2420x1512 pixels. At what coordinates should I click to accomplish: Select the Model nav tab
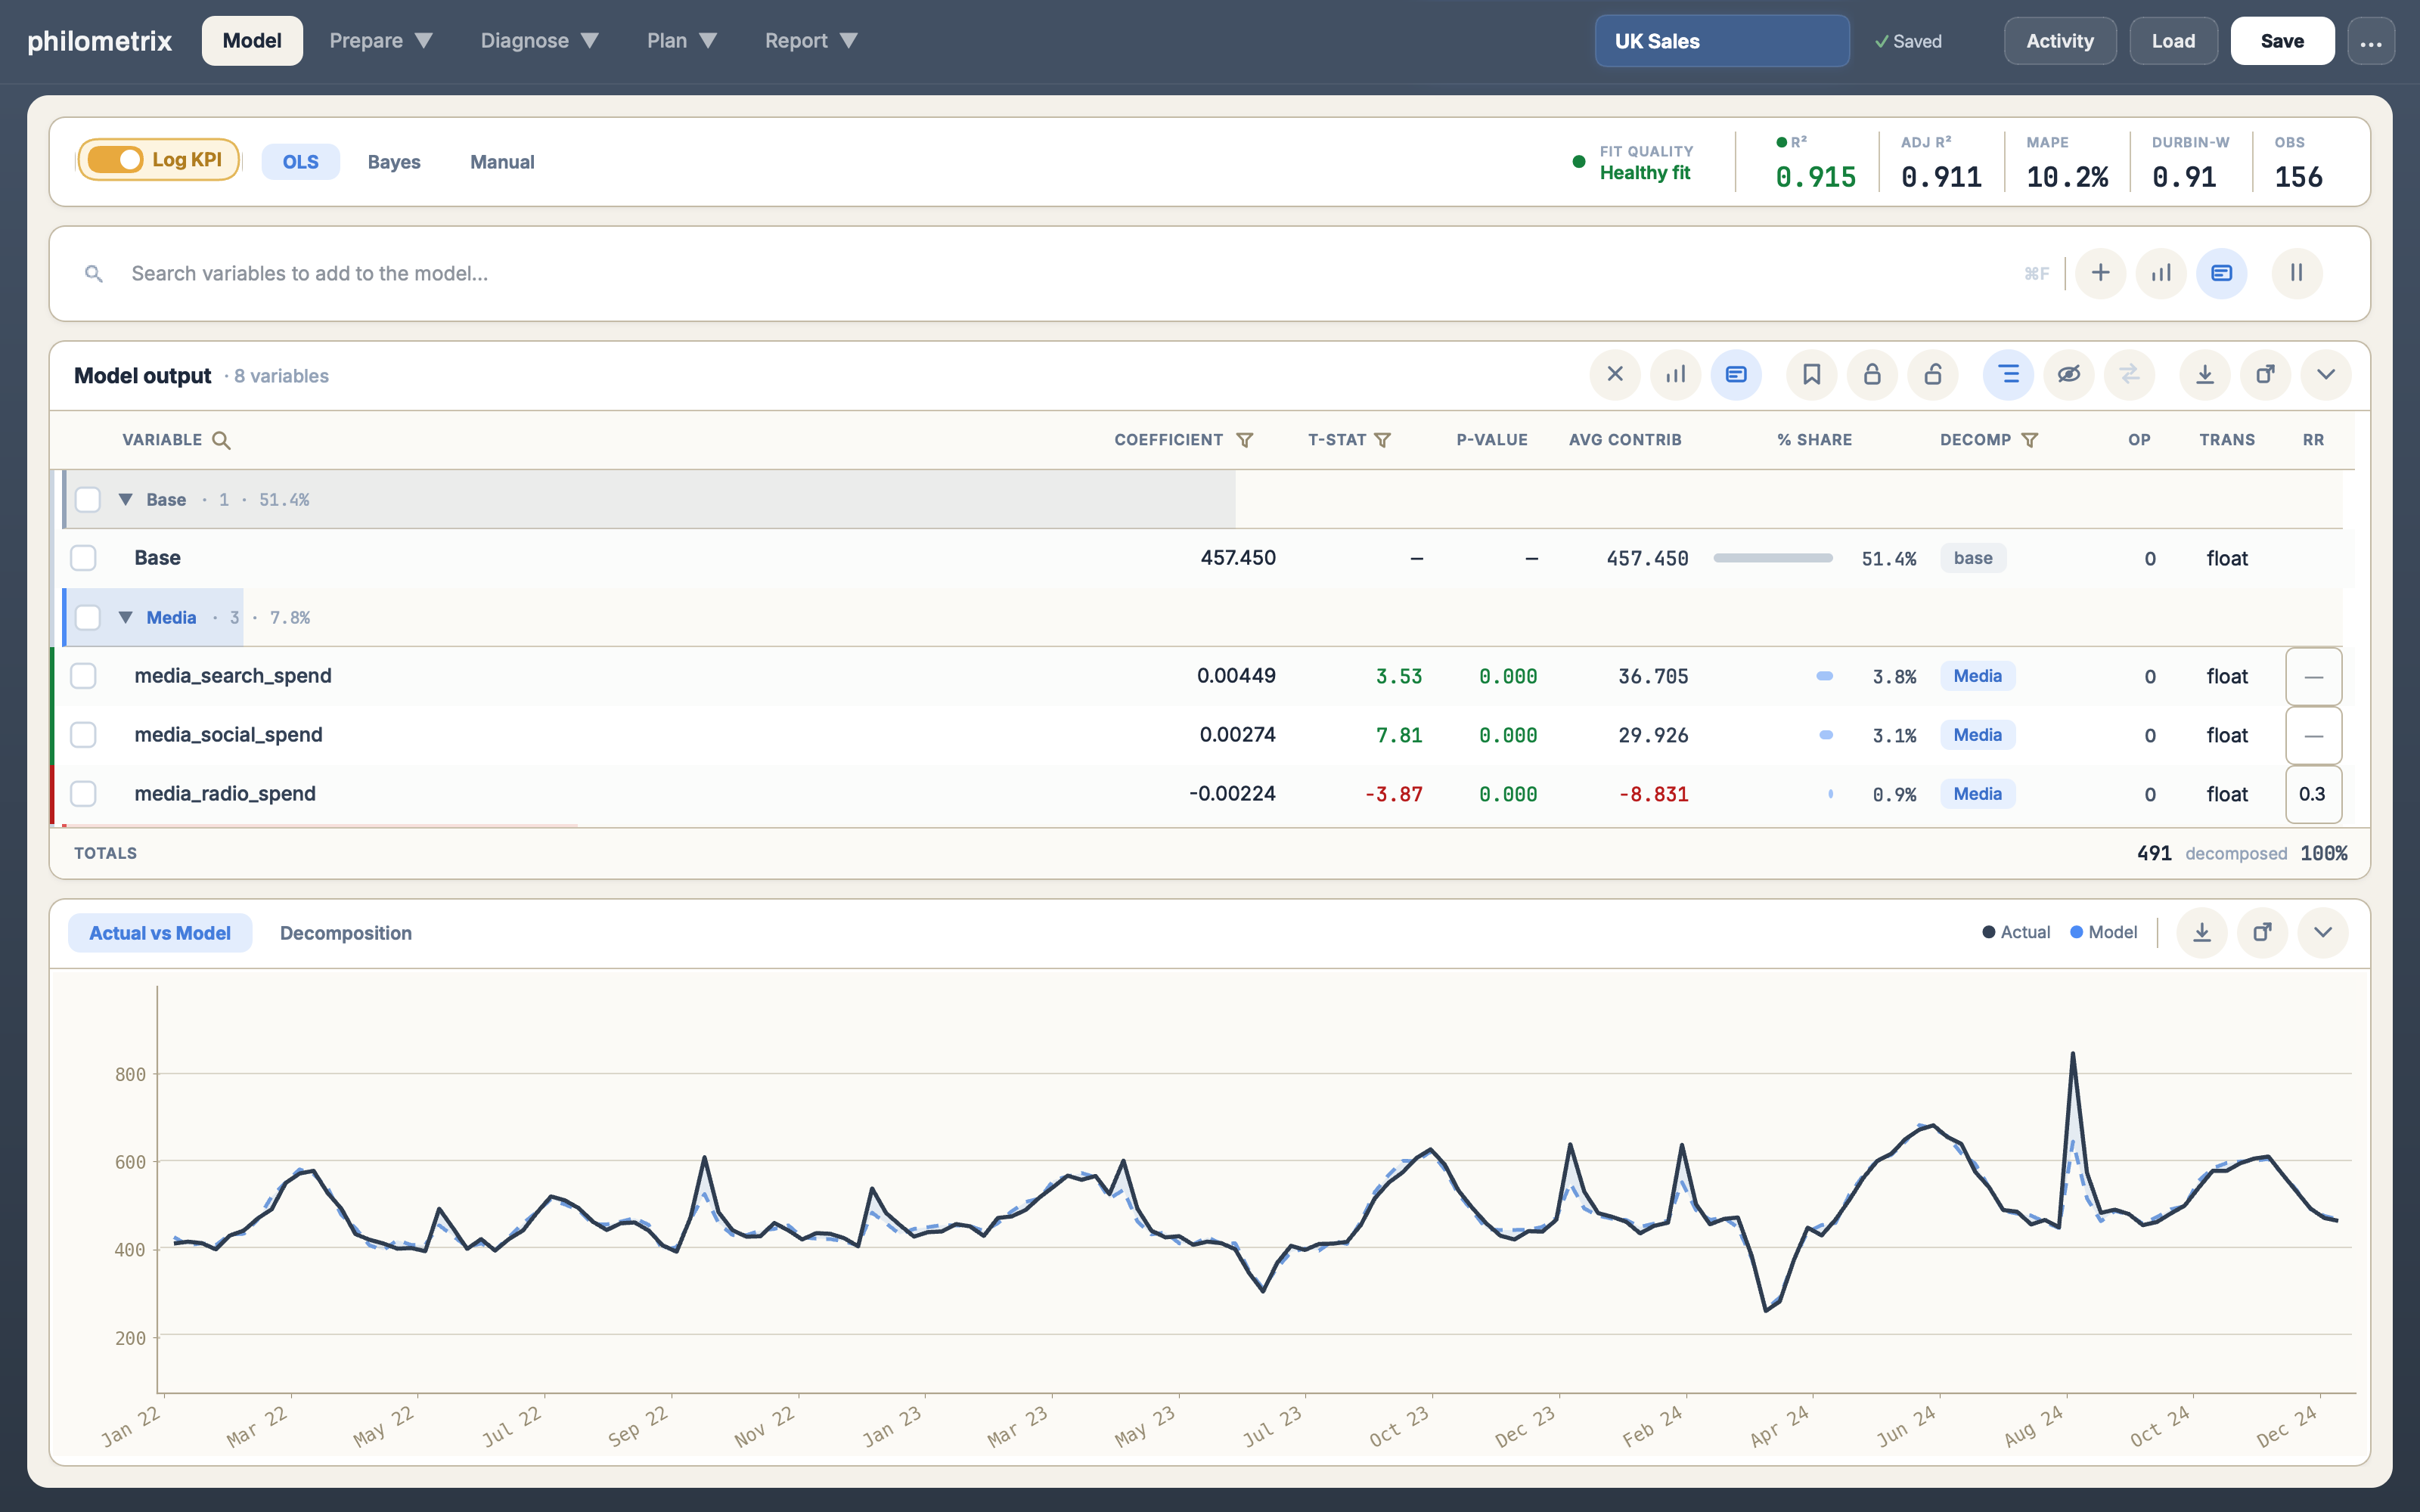(x=252, y=41)
